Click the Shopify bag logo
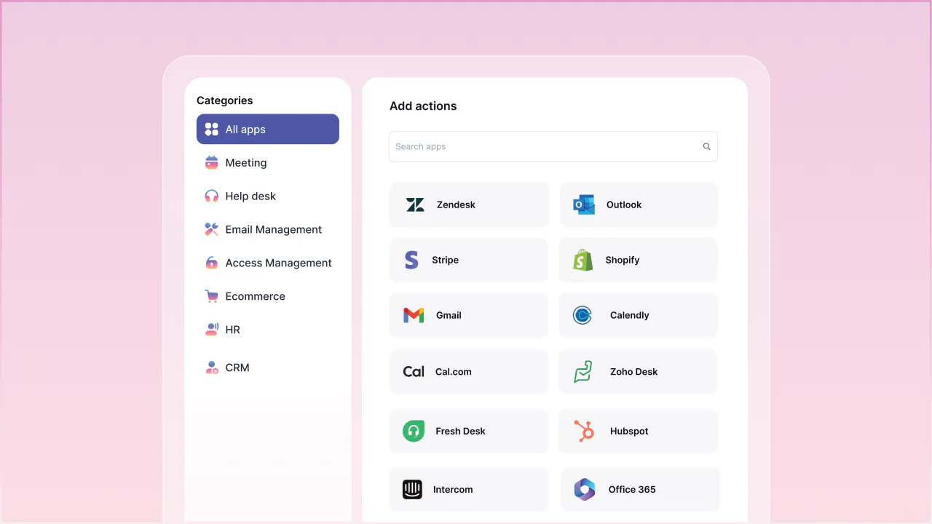This screenshot has height=524, width=932. [582, 260]
